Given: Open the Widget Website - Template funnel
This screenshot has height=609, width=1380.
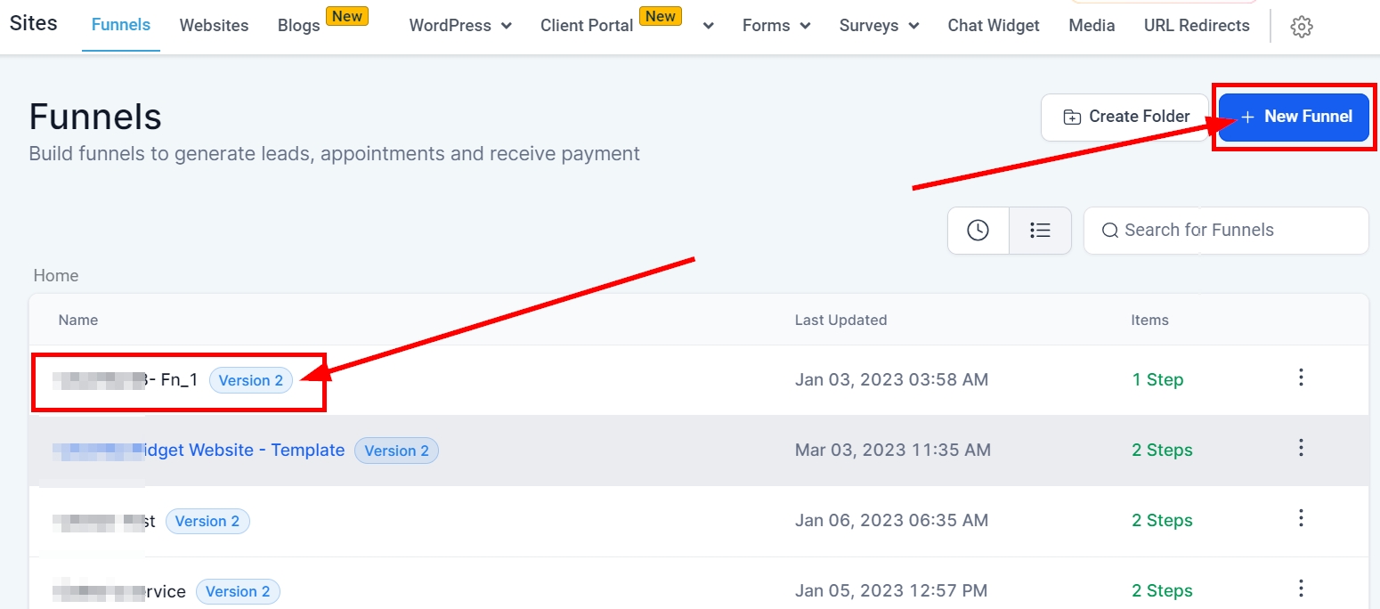Looking at the screenshot, I should (242, 451).
